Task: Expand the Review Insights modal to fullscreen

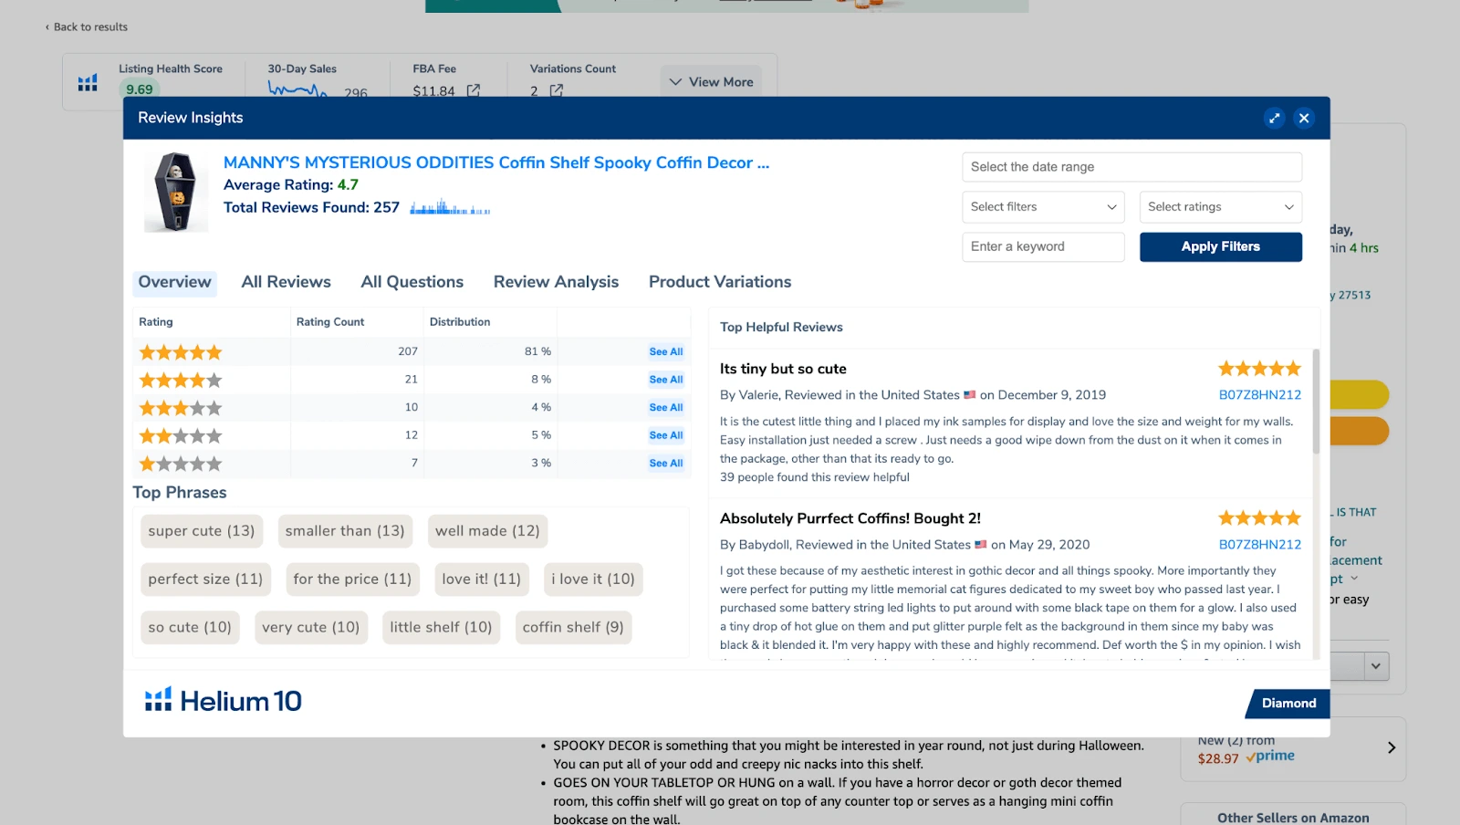Action: click(1274, 118)
